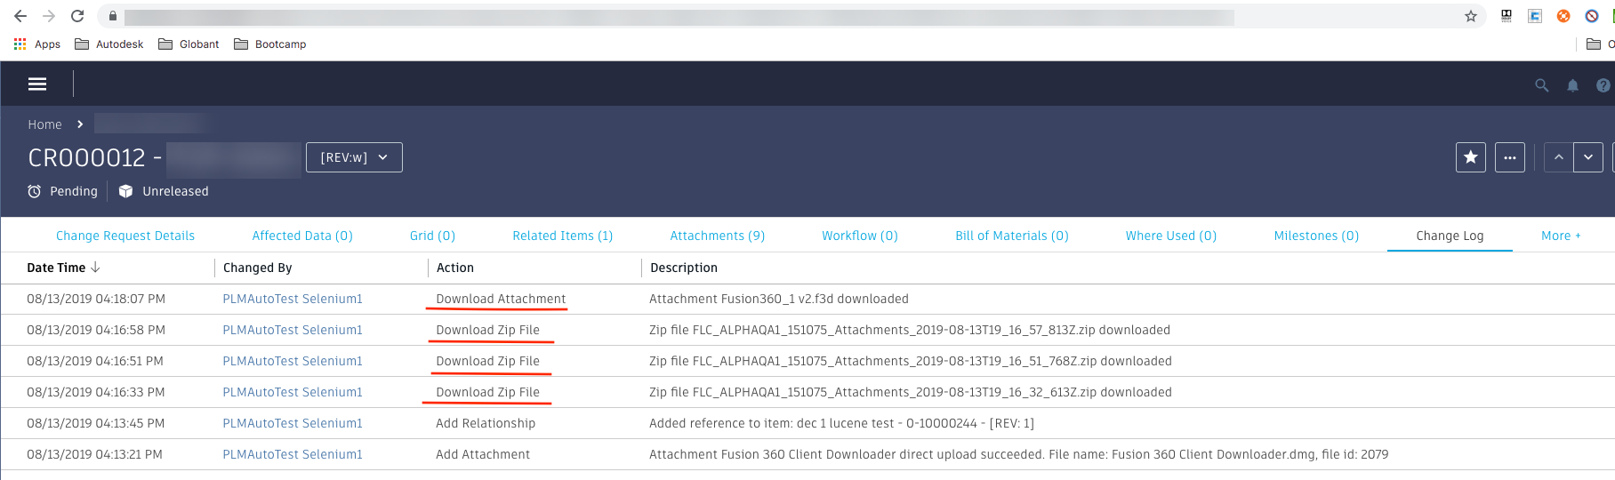Bookmark item with the star button
The width and height of the screenshot is (1615, 480).
click(x=1471, y=157)
